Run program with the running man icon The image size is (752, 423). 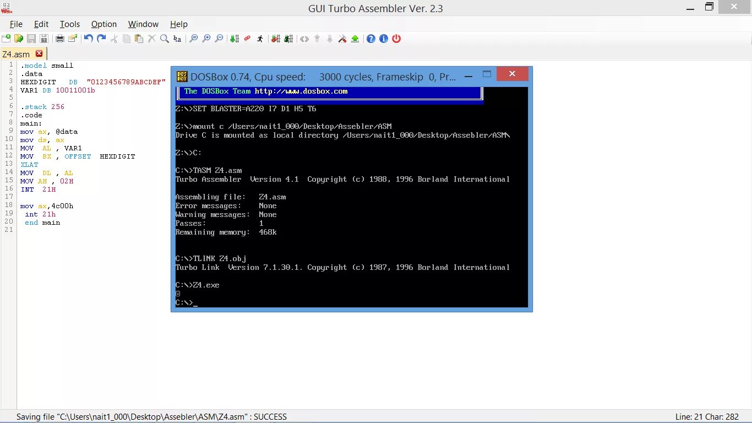(x=260, y=39)
